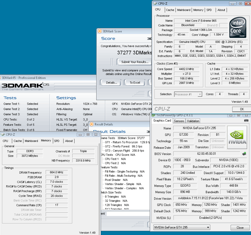The image size is (251, 235).
Task: Switch to Cache tab in top CPU-Z window
Action: point(170,10)
